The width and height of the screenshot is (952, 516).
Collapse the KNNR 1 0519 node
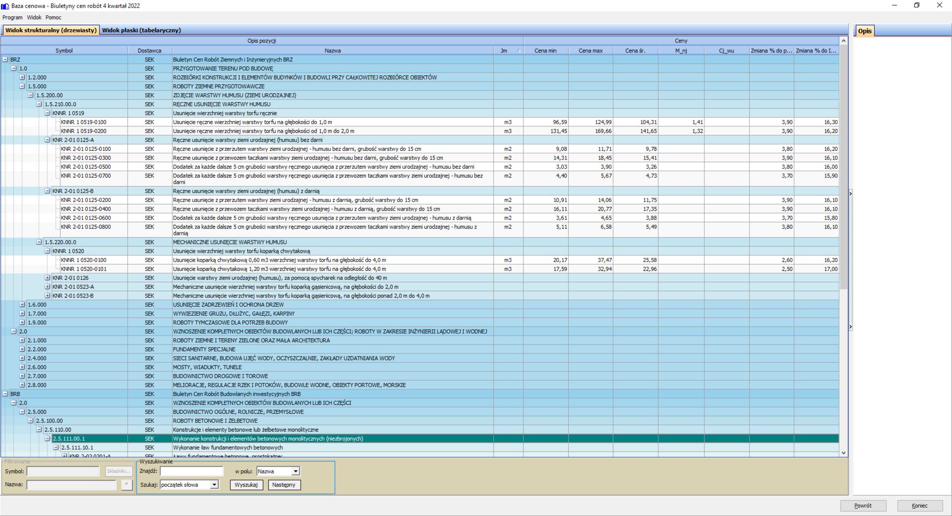[48, 113]
